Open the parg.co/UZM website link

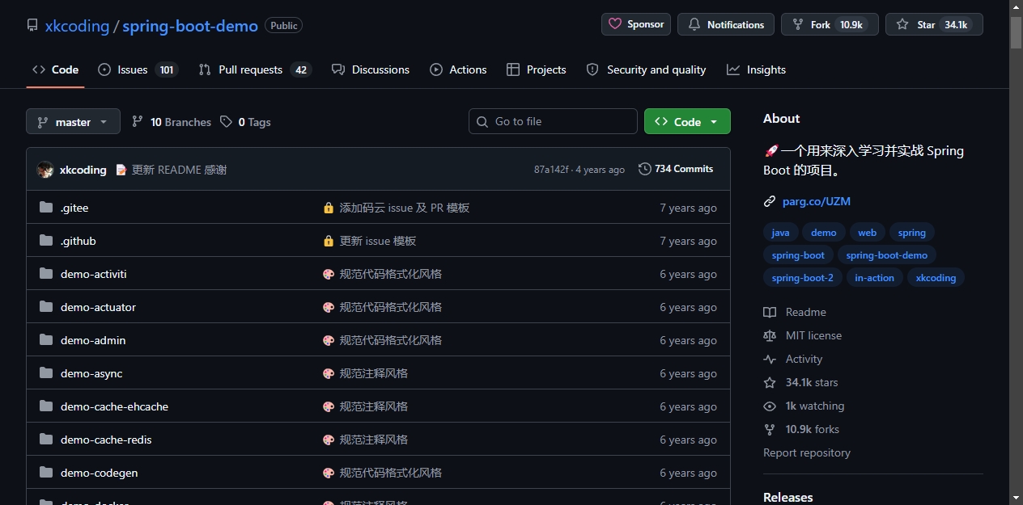pos(817,201)
